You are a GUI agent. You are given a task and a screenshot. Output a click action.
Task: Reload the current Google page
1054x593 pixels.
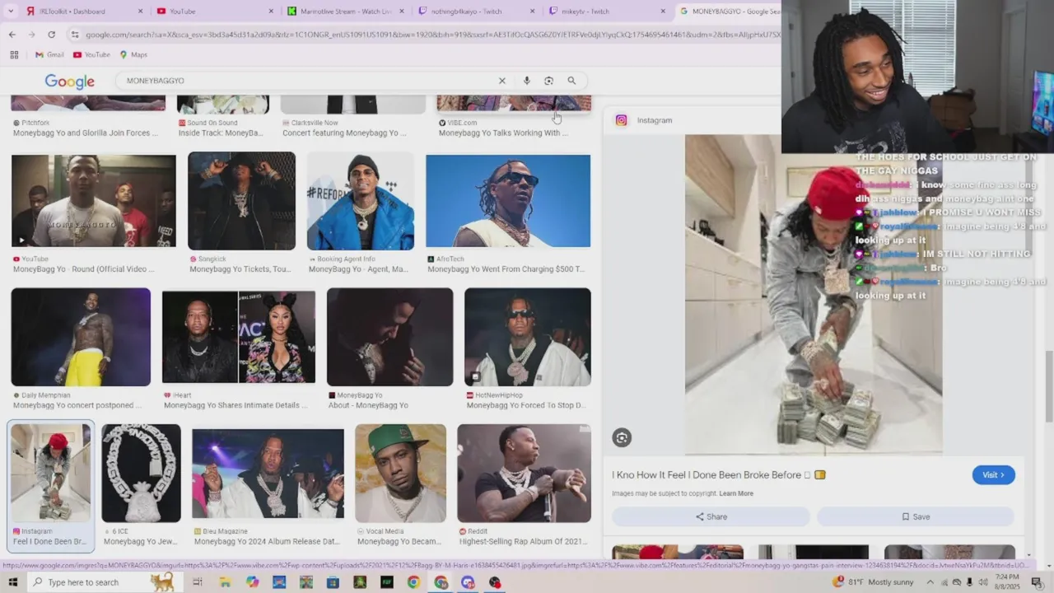(51, 35)
